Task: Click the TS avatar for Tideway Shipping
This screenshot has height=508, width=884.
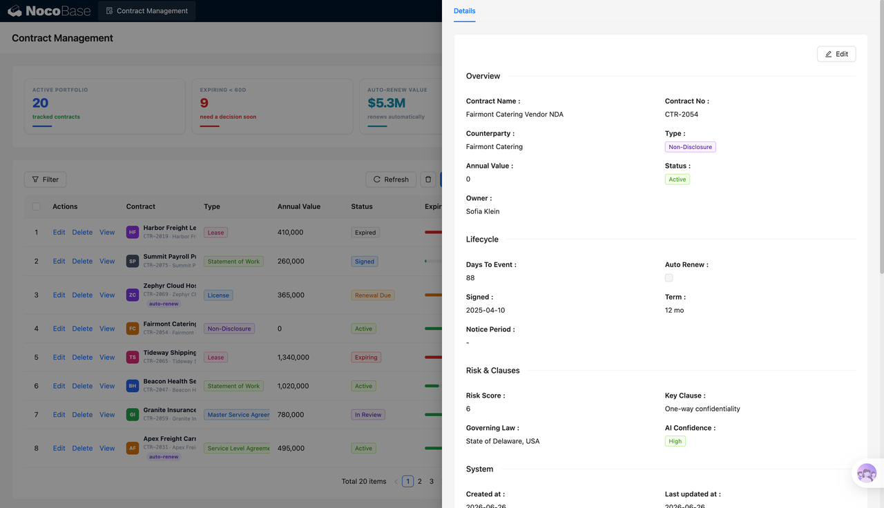Action: pyautogui.click(x=133, y=358)
